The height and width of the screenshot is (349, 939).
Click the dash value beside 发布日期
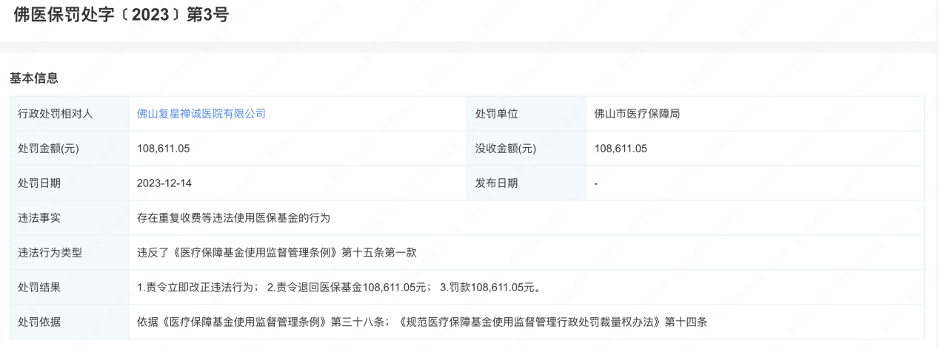596,183
